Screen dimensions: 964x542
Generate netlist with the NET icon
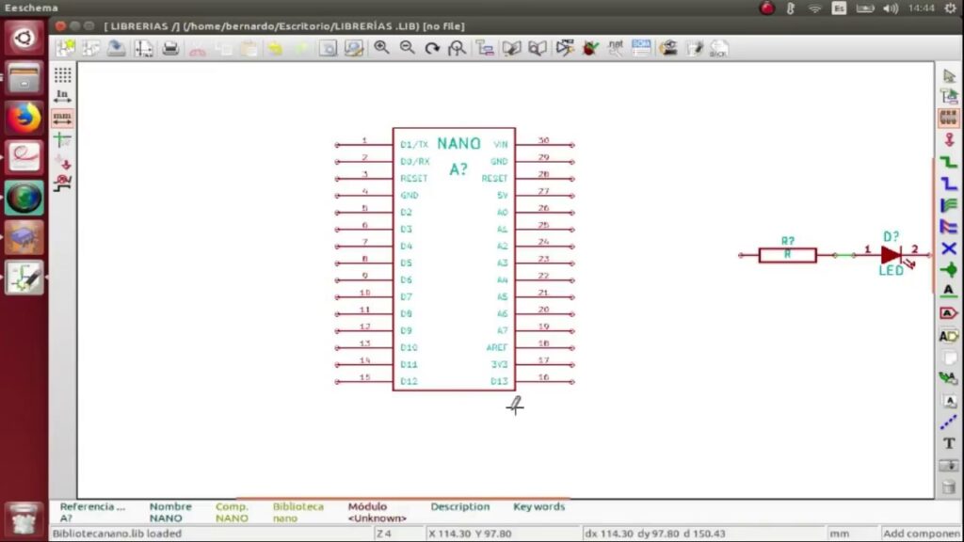click(x=616, y=47)
